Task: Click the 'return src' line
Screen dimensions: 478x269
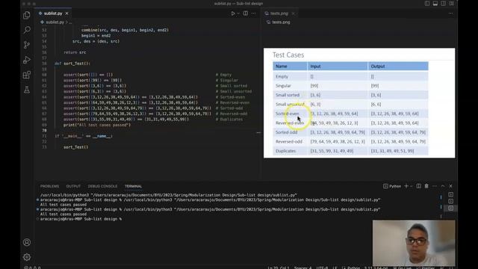Action: tap(75, 52)
